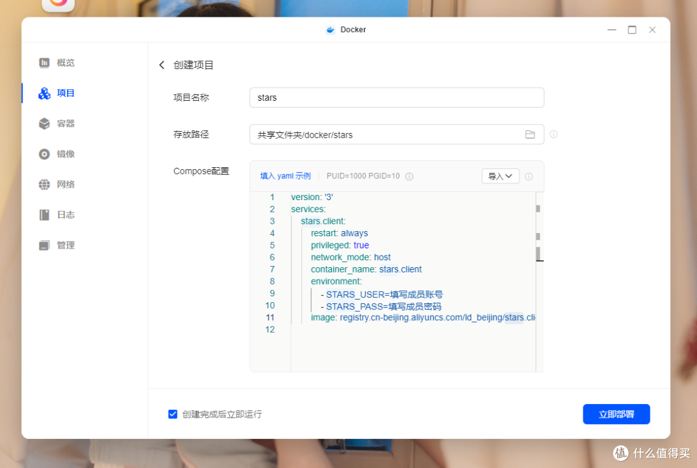Click the 管理 panel icon
Viewport: 697px width, 468px height.
tap(44, 245)
